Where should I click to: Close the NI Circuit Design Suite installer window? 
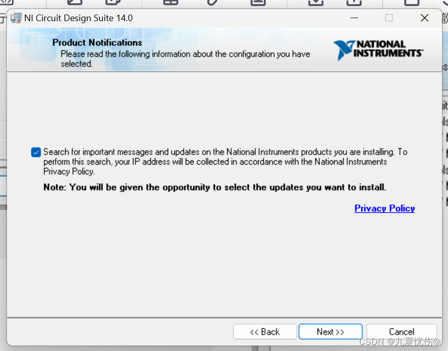(424, 18)
